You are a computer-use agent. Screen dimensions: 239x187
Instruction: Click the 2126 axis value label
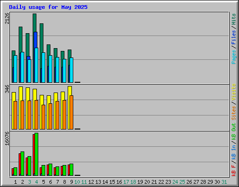pos(7,18)
